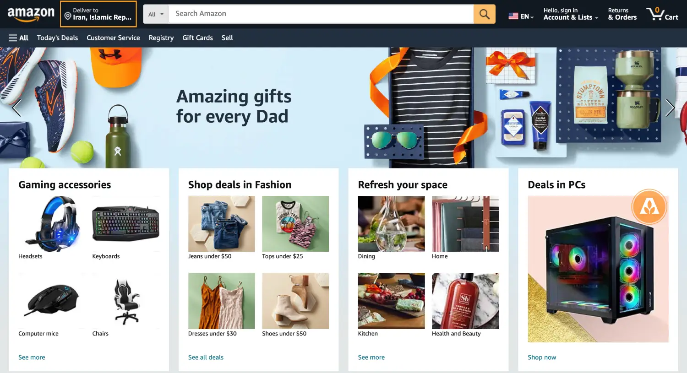Click the US flag language icon
The image size is (687, 373).
click(513, 16)
